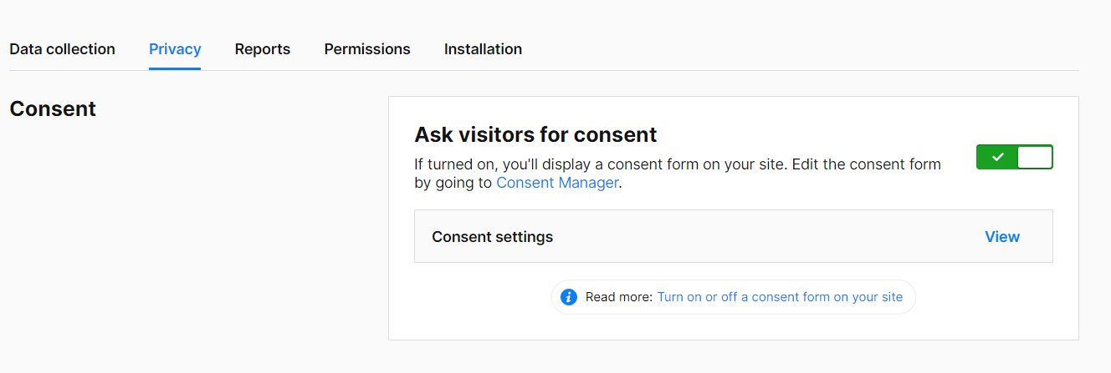Viewport: 1111px width, 373px height.
Task: Click the consent form description paragraph
Action: point(678,174)
